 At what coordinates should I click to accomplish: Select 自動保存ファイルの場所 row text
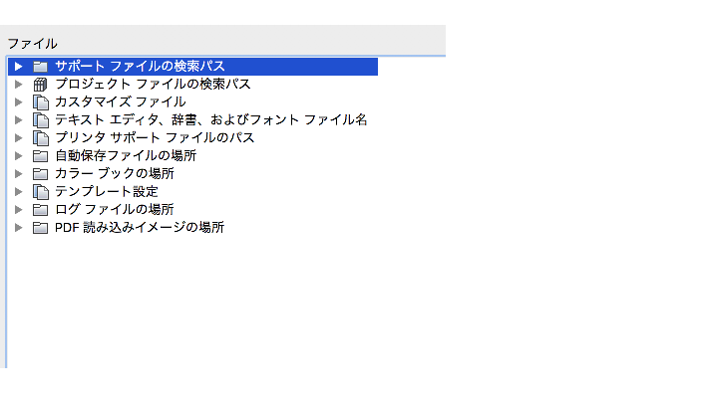pos(126,156)
